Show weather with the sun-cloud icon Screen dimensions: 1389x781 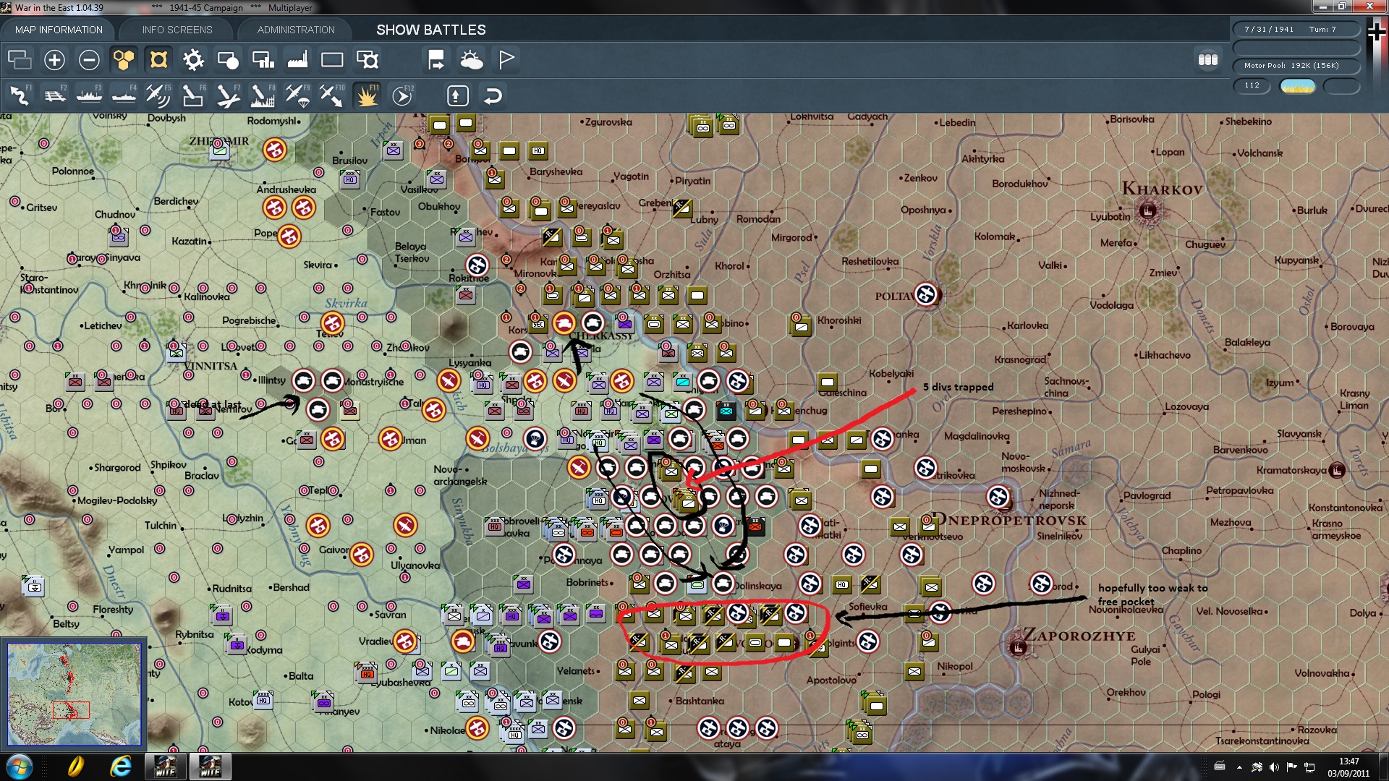pyautogui.click(x=472, y=59)
